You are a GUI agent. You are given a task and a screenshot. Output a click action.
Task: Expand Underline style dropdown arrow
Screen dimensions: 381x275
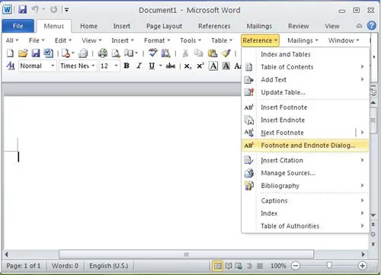tap(161, 66)
